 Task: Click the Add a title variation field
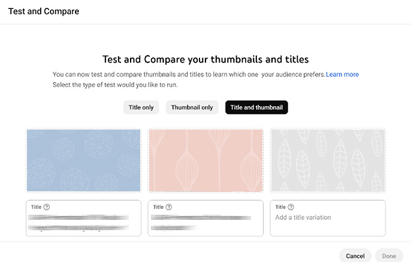(328, 218)
